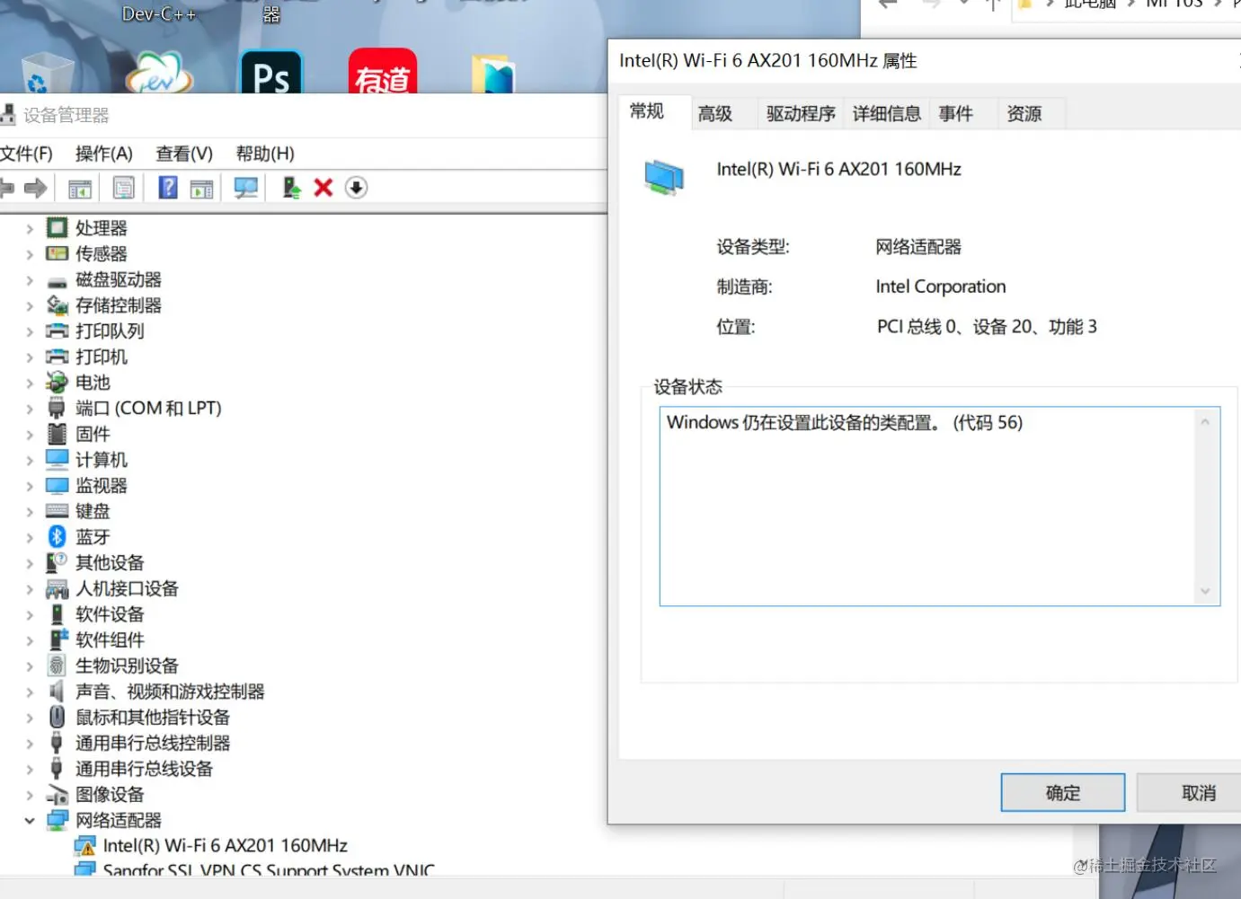1241x899 pixels.
Task: Click the Bluetooth icon in device tree
Action: (x=57, y=537)
